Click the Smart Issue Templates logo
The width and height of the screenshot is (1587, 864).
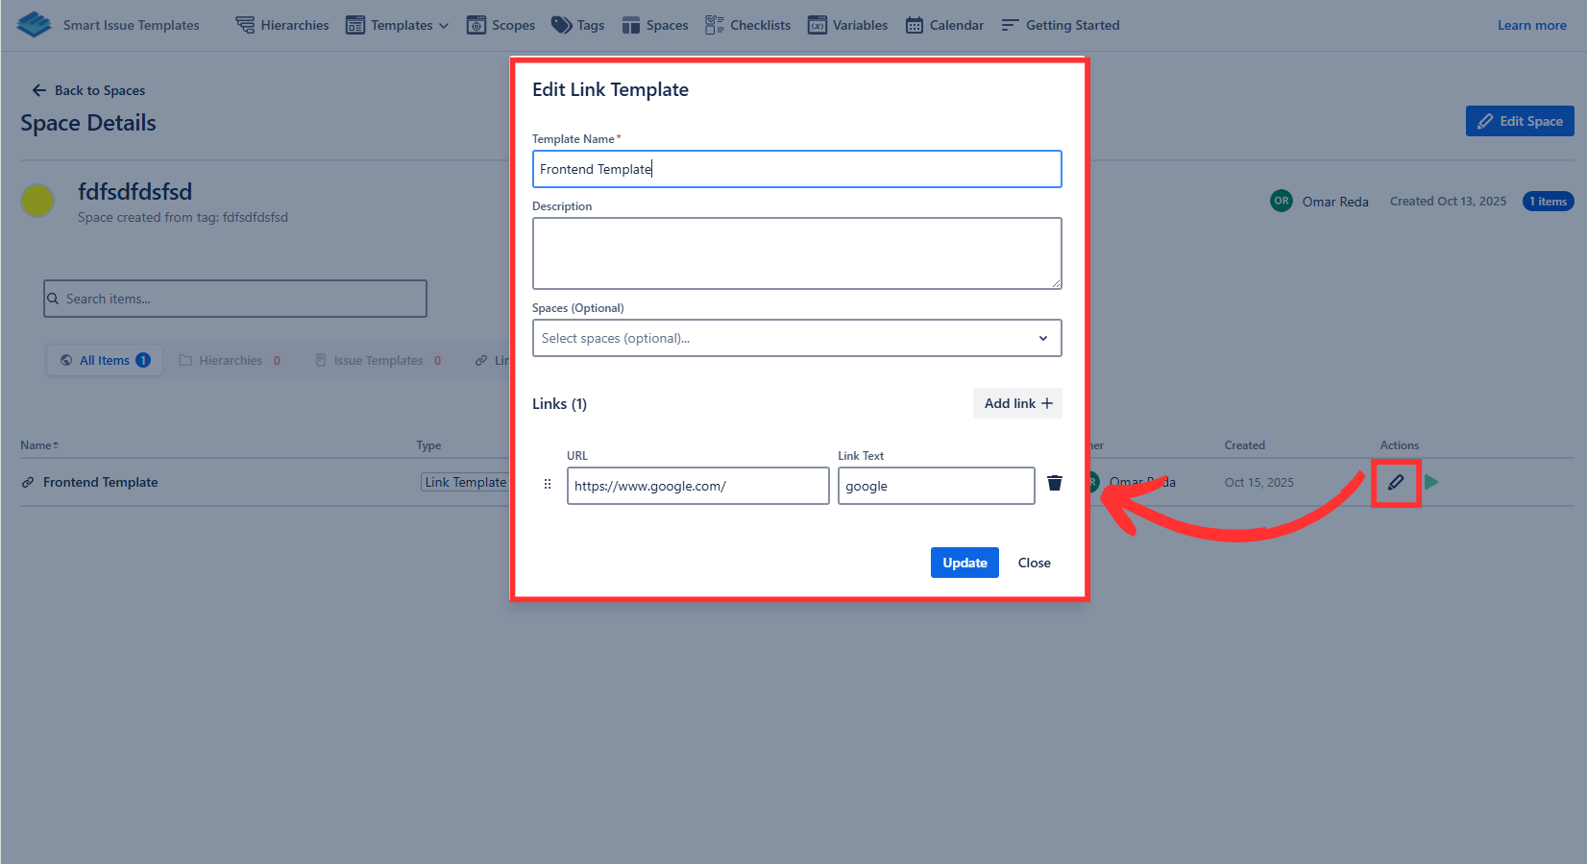35,25
